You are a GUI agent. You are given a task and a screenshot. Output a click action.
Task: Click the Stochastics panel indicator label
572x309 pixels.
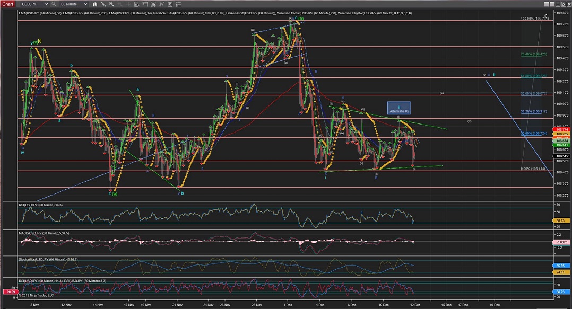point(48,260)
